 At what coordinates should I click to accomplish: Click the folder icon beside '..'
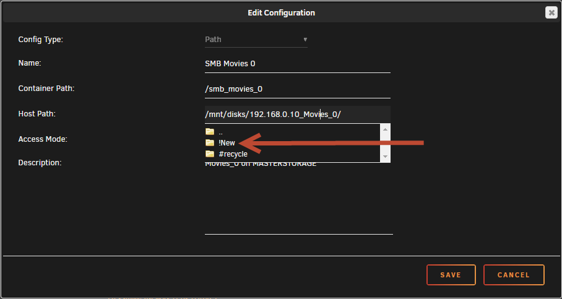tap(210, 132)
